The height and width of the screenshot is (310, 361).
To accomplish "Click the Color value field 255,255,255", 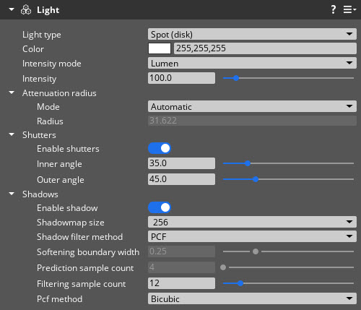I will (x=265, y=48).
